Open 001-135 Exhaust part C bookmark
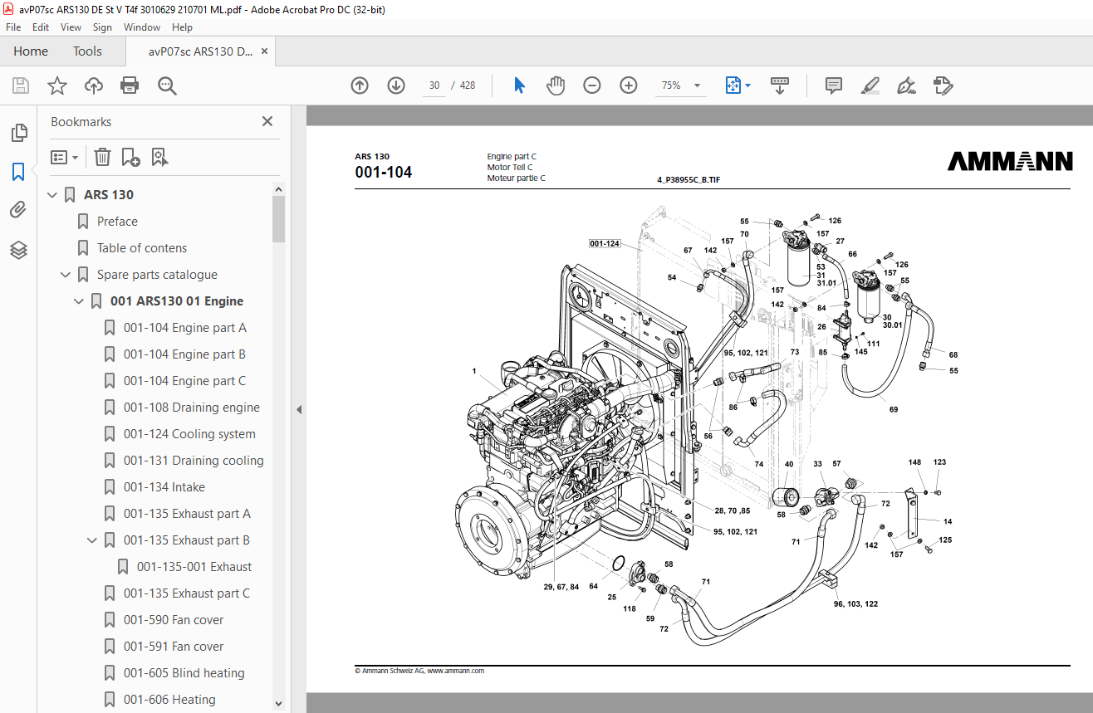 click(187, 593)
